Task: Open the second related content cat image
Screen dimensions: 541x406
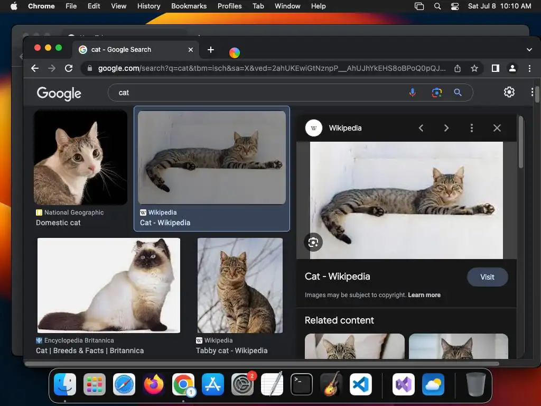Action: coord(459,346)
